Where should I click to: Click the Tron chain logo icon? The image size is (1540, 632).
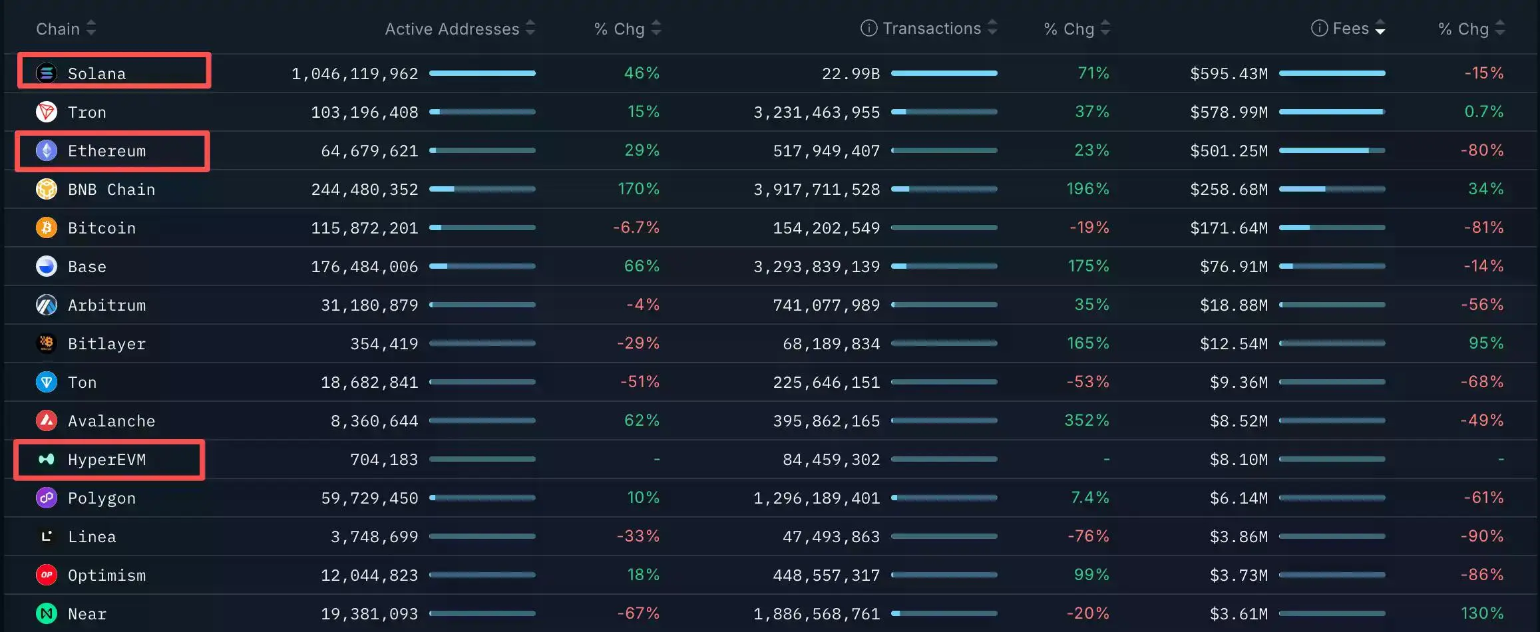click(x=46, y=112)
